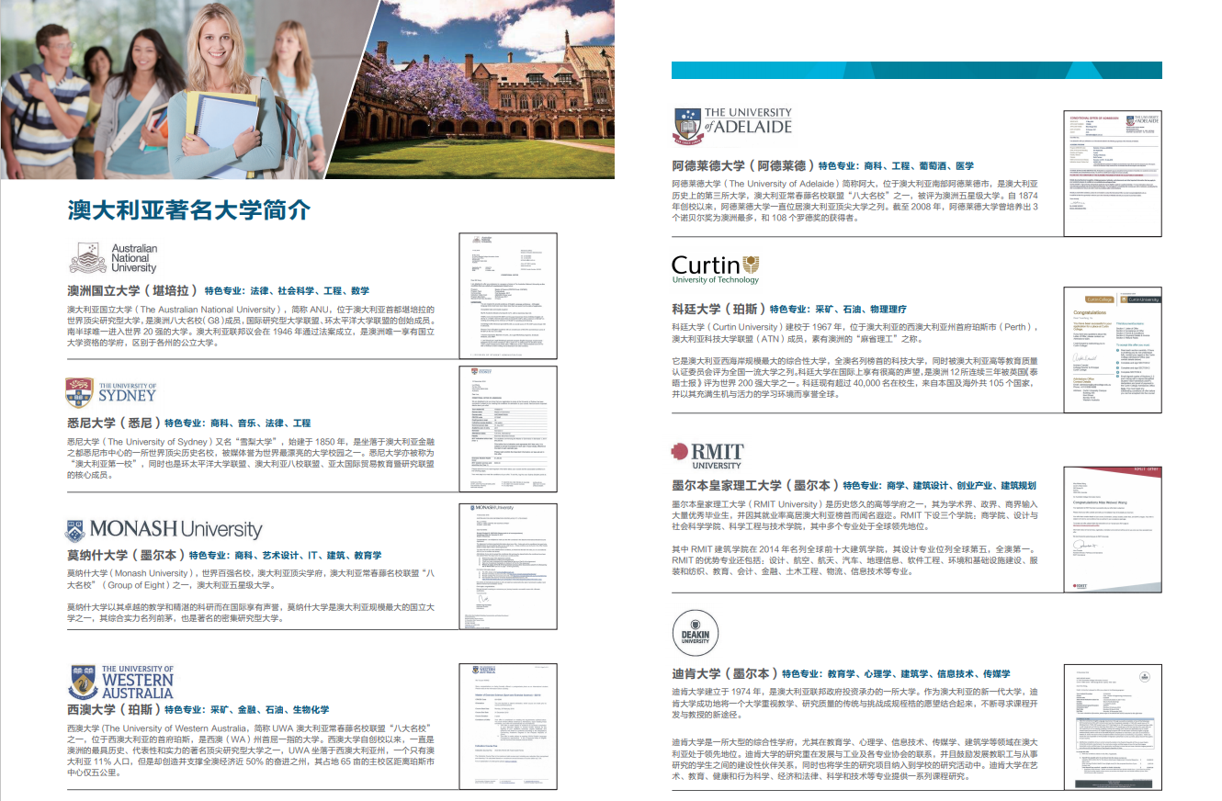Select the 悉尼大学（悉尼）heading text
Viewport: 1222px width, 801px height.
113,423
